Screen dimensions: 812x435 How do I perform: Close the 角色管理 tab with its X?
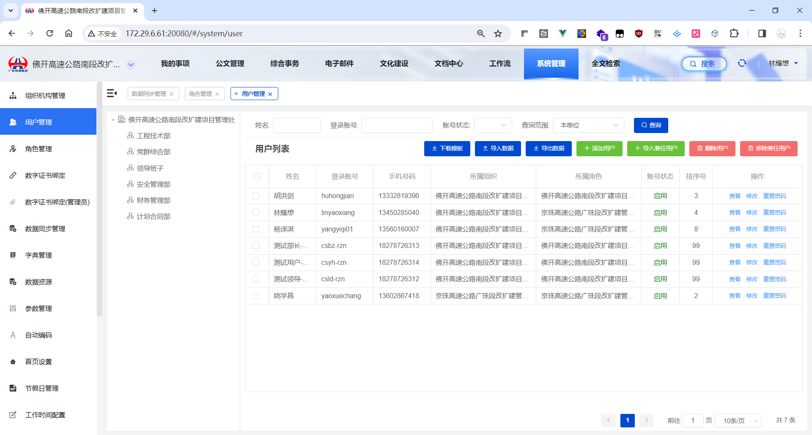(217, 94)
